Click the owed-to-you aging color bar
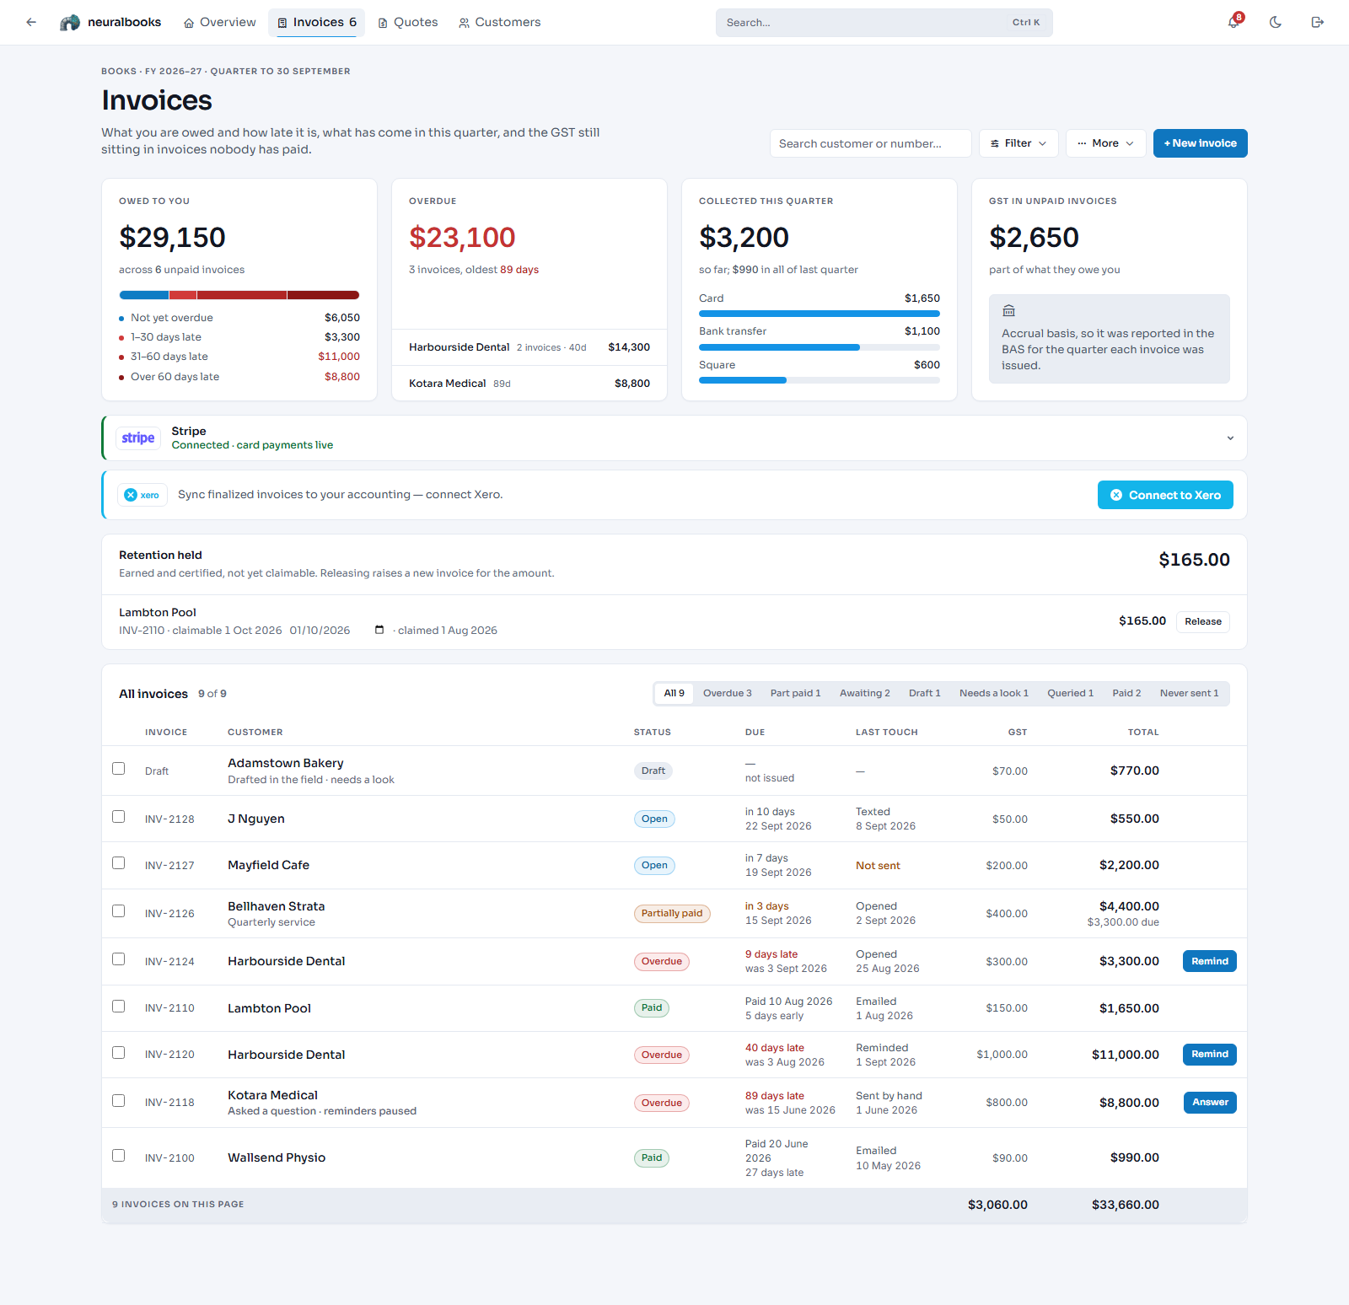The width and height of the screenshot is (1349, 1305). (x=239, y=295)
